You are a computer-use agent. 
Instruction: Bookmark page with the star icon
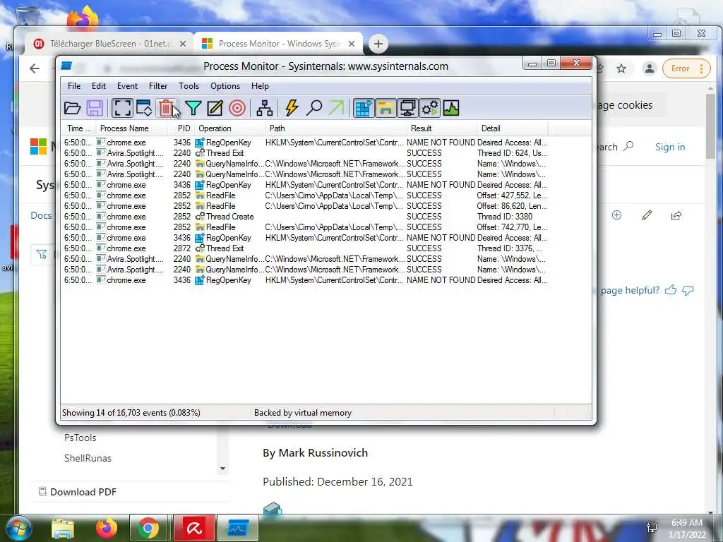[x=621, y=68]
